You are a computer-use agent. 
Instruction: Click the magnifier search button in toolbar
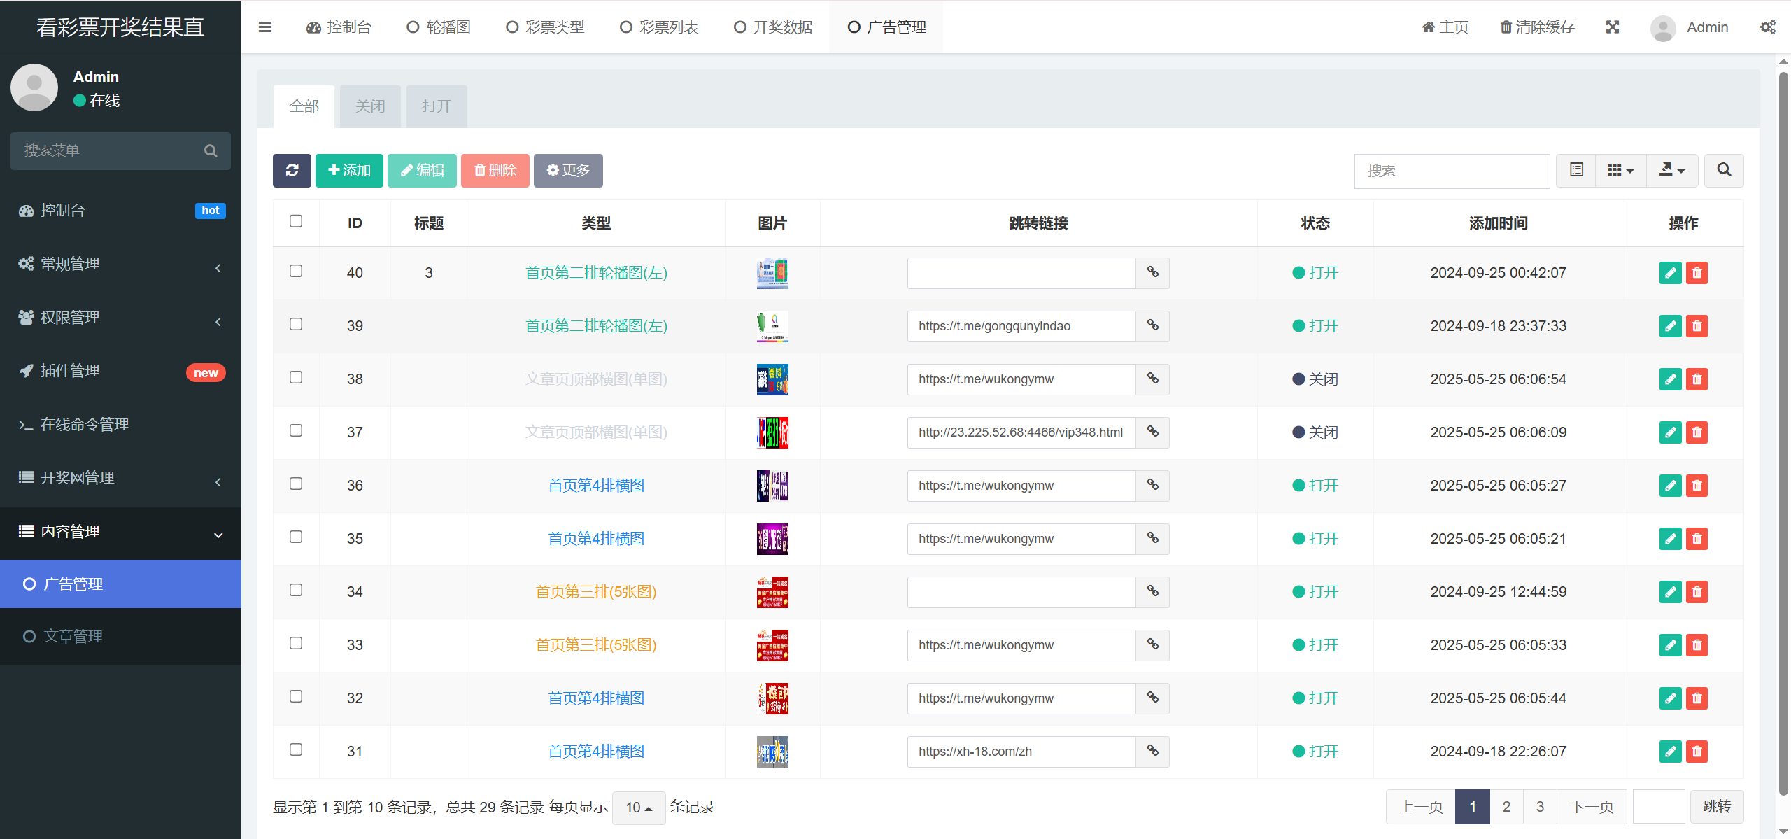[1724, 170]
